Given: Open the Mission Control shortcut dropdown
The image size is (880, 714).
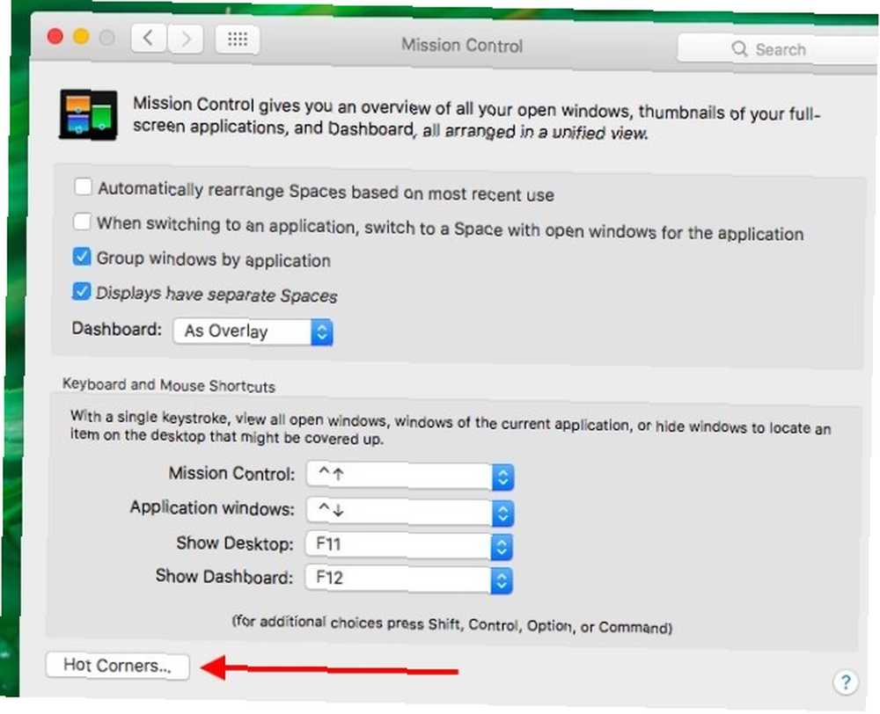Looking at the screenshot, I should pos(410,476).
